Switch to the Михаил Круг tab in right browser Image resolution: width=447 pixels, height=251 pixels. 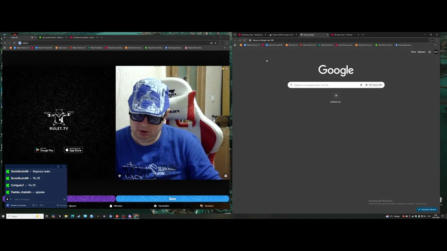coord(252,35)
